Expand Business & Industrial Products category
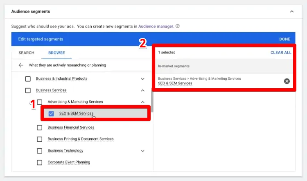Image resolution: width=307 pixels, height=181 pixels. point(142,79)
